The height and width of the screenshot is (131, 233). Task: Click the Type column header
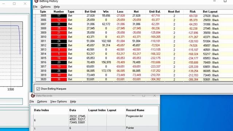pos(71,12)
